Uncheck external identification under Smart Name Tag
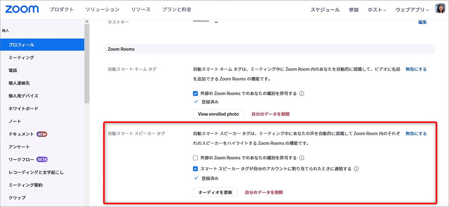This screenshot has height=207, width=449. click(195, 94)
